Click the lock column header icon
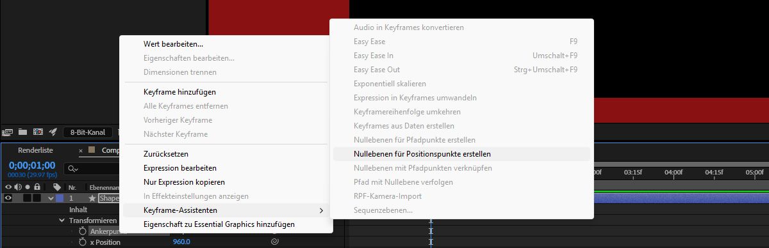Image resolution: width=769 pixels, height=248 pixels. 38,187
